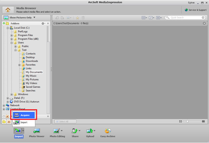Switch to the folder view tab icon
This screenshot has height=143, width=209.
[4, 122]
